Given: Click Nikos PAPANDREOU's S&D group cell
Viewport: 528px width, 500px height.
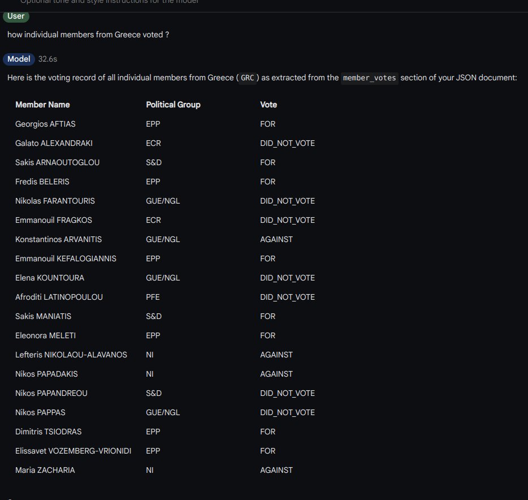Looking at the screenshot, I should tap(154, 393).
